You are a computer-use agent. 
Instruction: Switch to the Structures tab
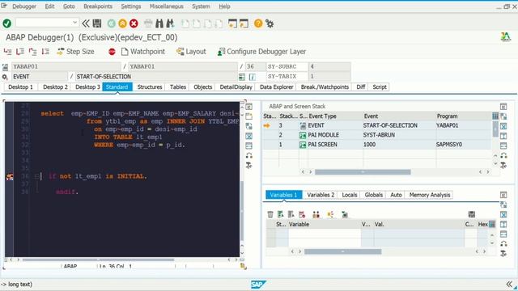click(x=150, y=86)
